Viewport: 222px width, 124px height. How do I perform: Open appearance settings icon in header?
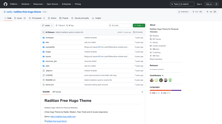click(x=216, y=4)
